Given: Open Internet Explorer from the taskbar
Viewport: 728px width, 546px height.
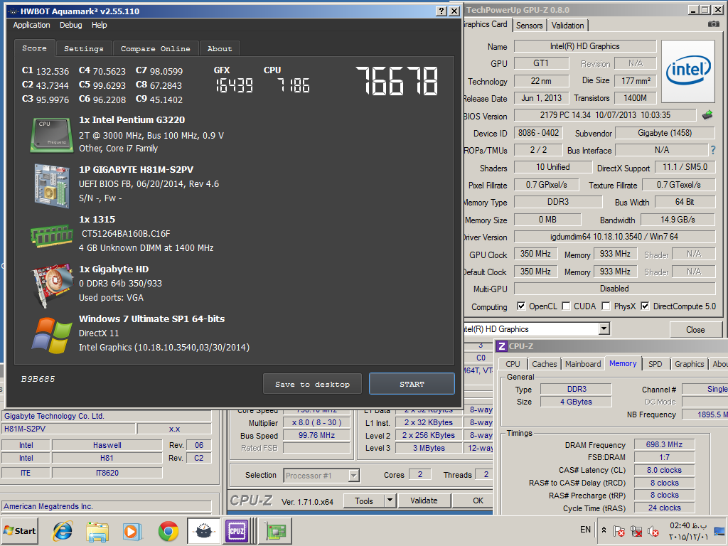Looking at the screenshot, I should click(x=63, y=530).
